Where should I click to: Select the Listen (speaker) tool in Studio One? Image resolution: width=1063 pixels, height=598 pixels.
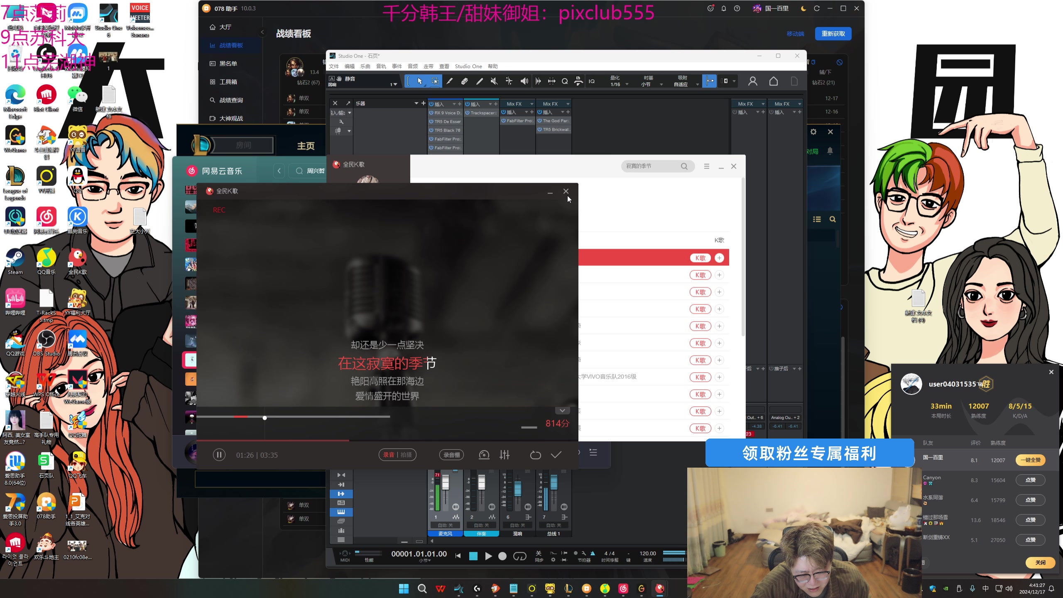(x=524, y=81)
